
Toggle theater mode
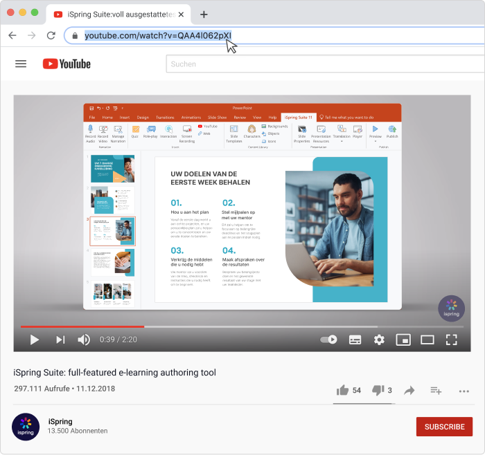(427, 340)
